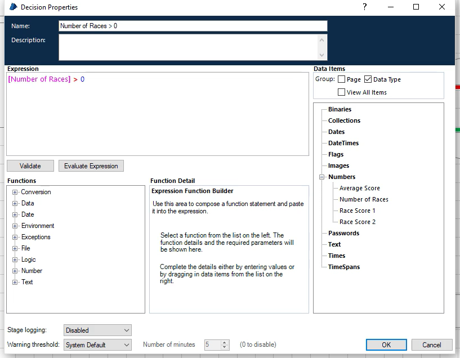Expand the Environment functions node
The width and height of the screenshot is (460, 358).
coord(15,226)
